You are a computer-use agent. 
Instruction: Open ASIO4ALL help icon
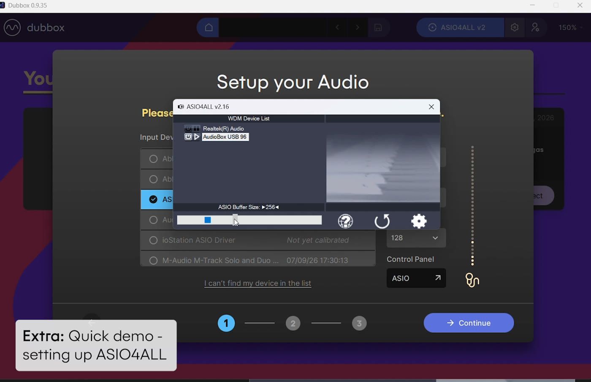tap(345, 221)
